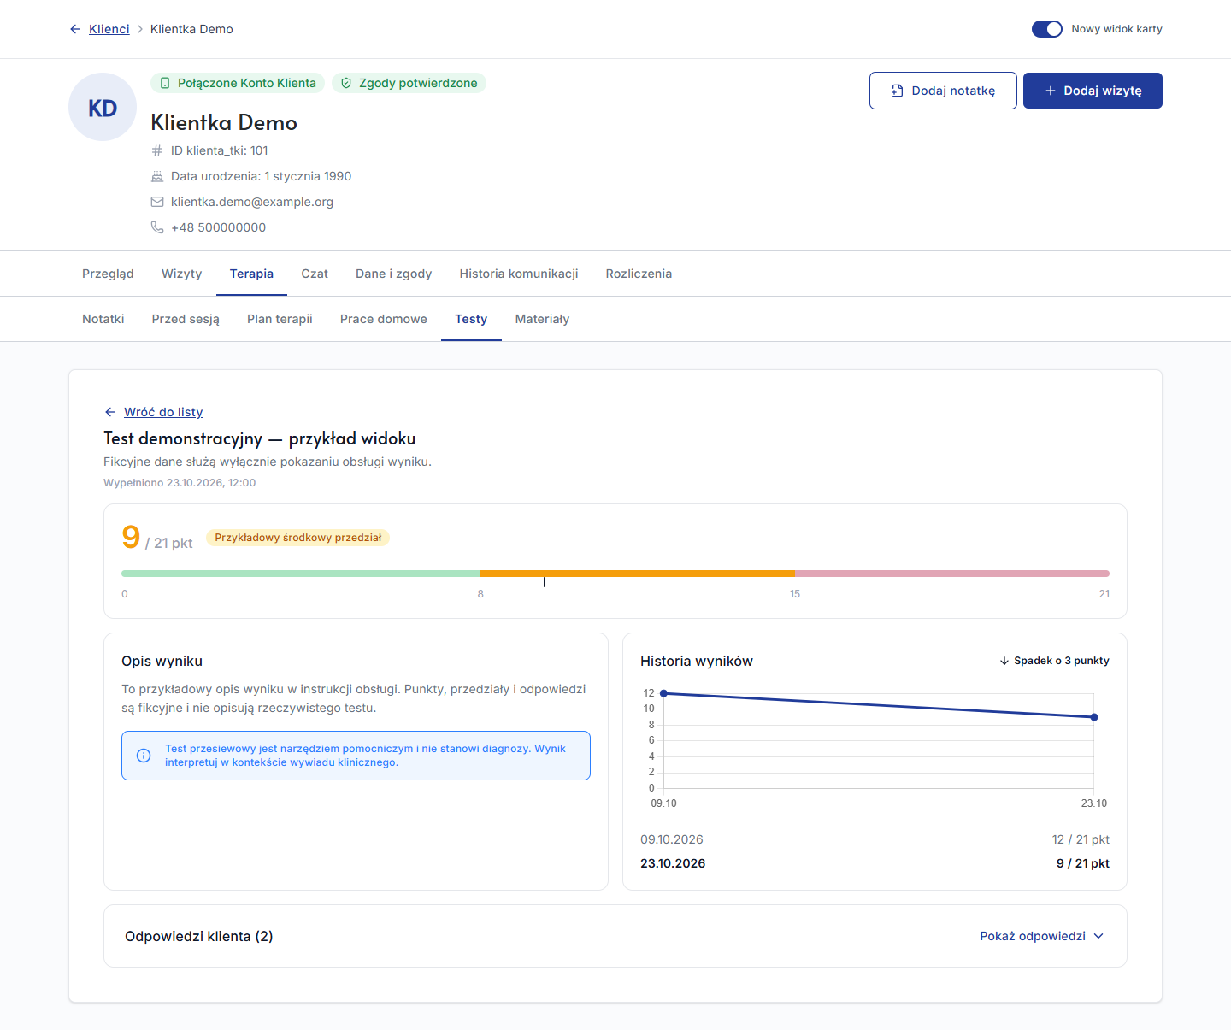The width and height of the screenshot is (1231, 1030).
Task: Open the Historia komunikacji tab
Action: coord(519,274)
